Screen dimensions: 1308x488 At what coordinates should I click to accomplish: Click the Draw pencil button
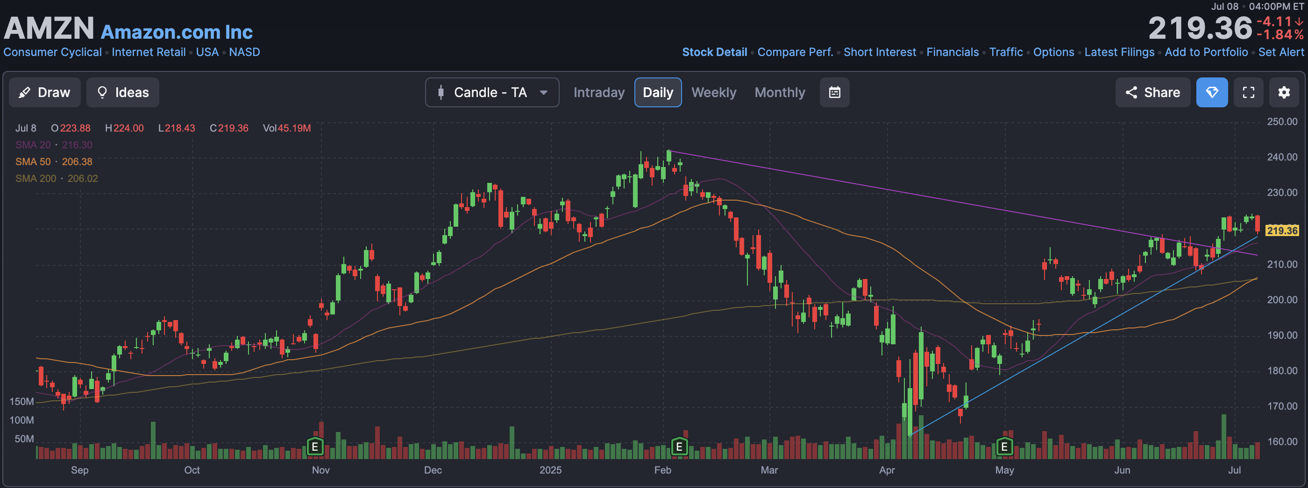(45, 92)
